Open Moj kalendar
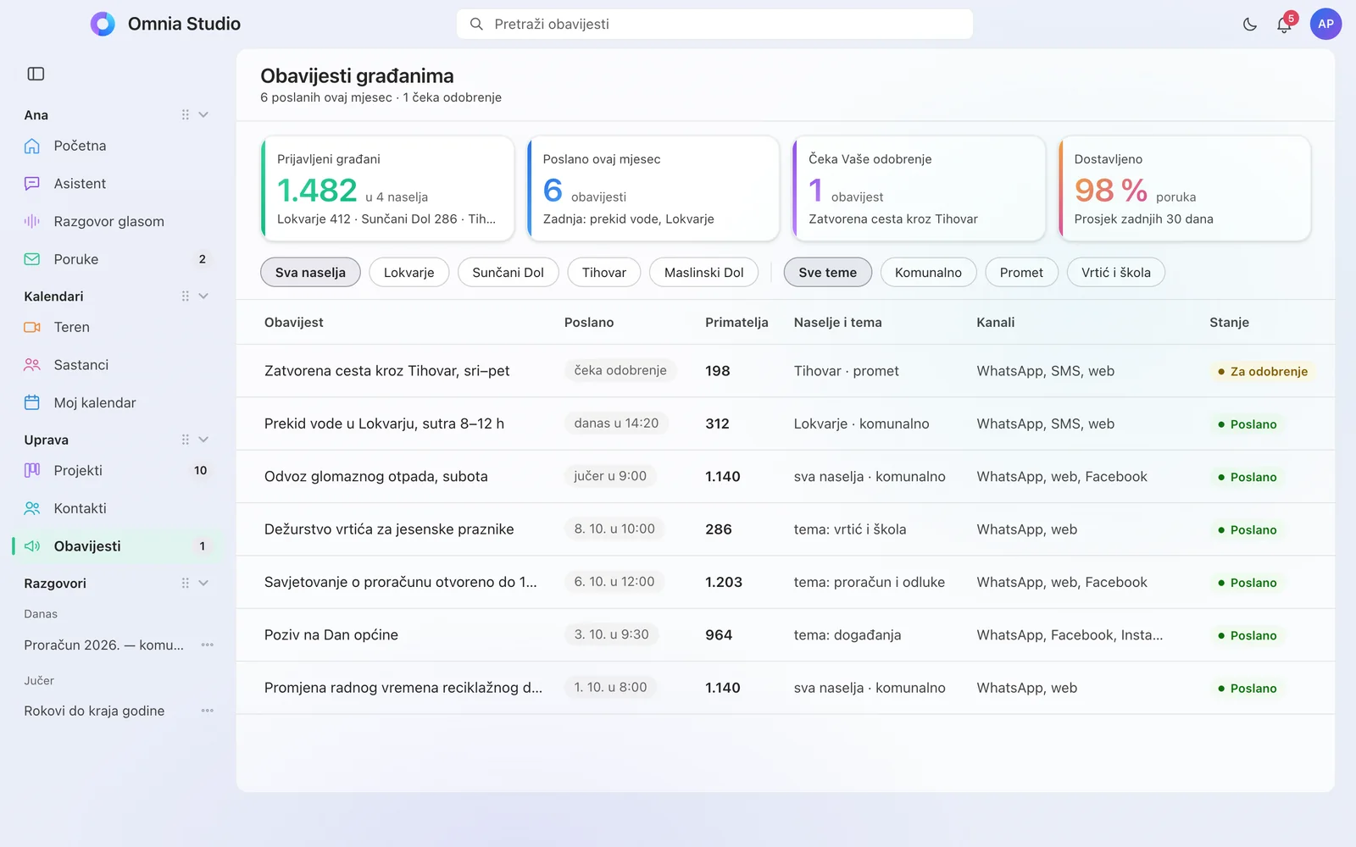 click(x=116, y=402)
